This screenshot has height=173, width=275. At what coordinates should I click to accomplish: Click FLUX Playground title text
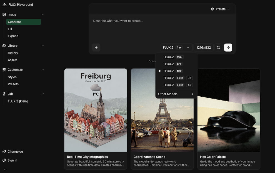pos(21,5)
